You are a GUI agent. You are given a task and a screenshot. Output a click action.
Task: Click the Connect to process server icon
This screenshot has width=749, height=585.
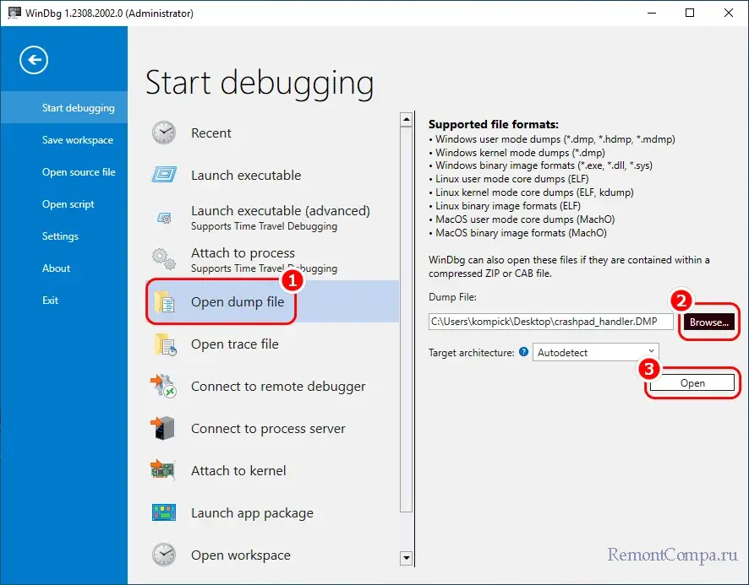(162, 428)
